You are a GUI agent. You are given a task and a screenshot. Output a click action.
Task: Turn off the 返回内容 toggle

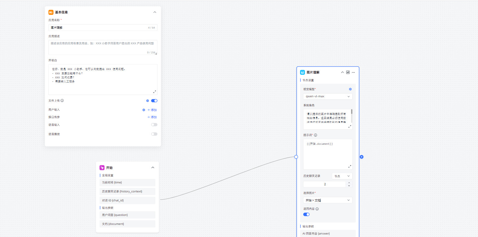[x=306, y=214]
